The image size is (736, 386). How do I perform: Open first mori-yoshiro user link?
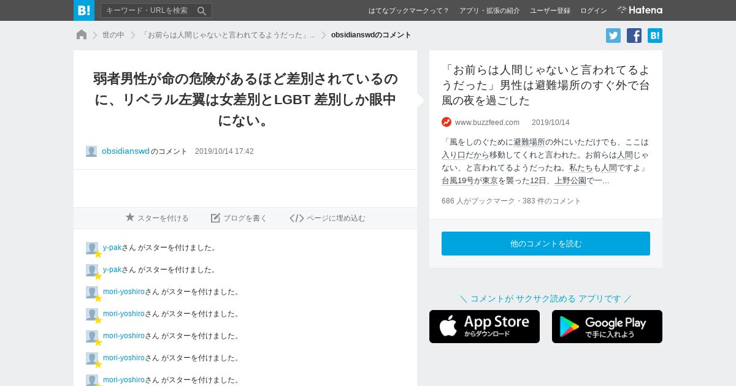124,292
